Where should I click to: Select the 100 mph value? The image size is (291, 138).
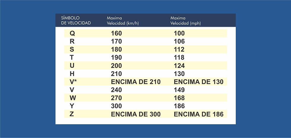pos(179,33)
